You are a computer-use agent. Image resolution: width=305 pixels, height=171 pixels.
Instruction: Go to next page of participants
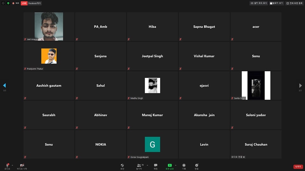click(x=301, y=85)
